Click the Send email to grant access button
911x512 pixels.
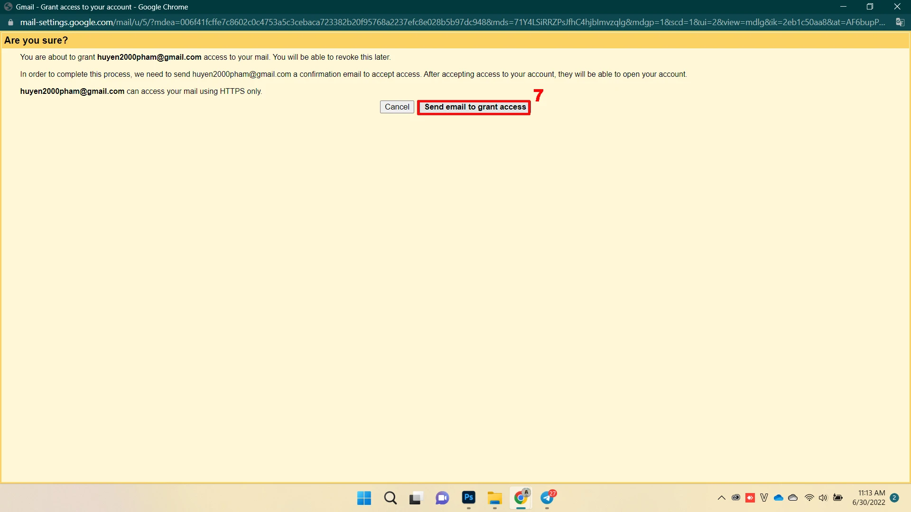click(474, 107)
